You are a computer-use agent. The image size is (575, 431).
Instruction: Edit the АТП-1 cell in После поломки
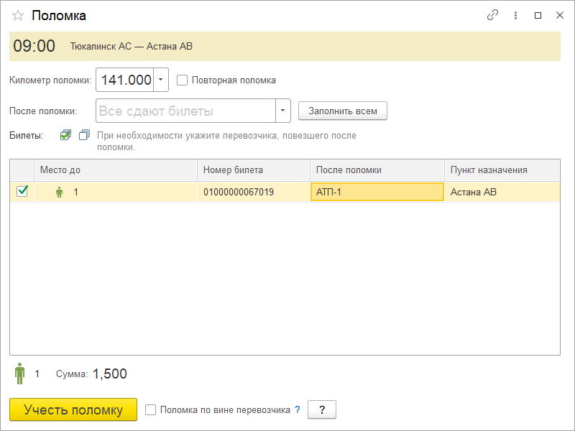point(377,192)
